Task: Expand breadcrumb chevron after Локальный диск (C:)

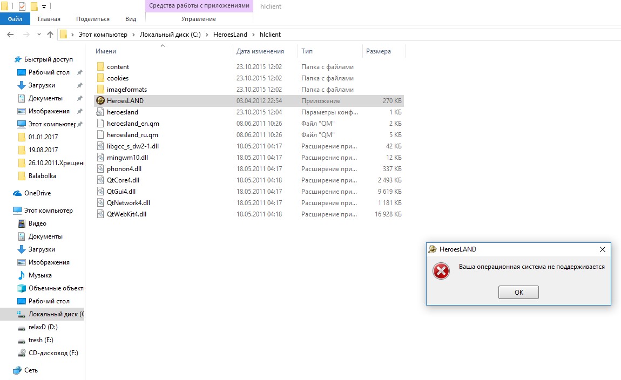Action: click(207, 35)
